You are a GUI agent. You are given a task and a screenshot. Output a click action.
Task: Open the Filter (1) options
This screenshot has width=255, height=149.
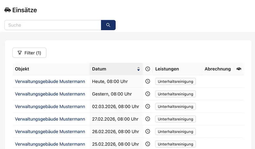click(x=29, y=53)
